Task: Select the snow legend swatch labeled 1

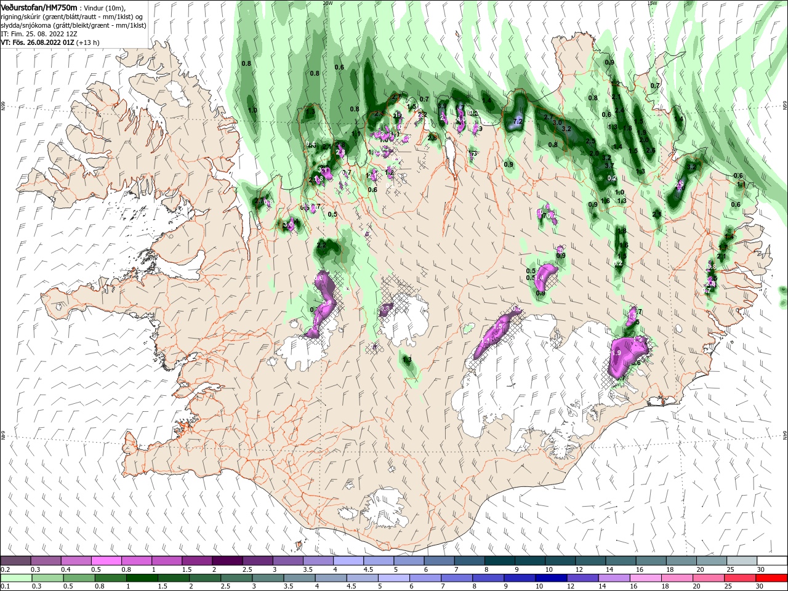Action: point(167,561)
